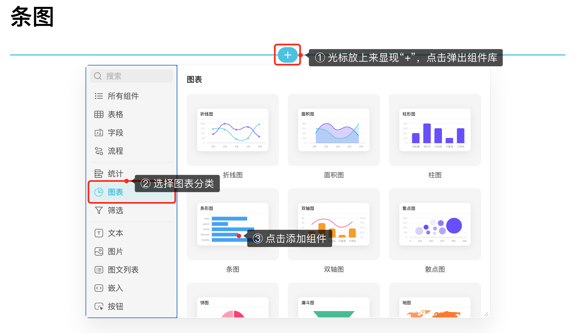575x333 pixels.
Task: Click the blue plus add-component button
Action: 287,55
